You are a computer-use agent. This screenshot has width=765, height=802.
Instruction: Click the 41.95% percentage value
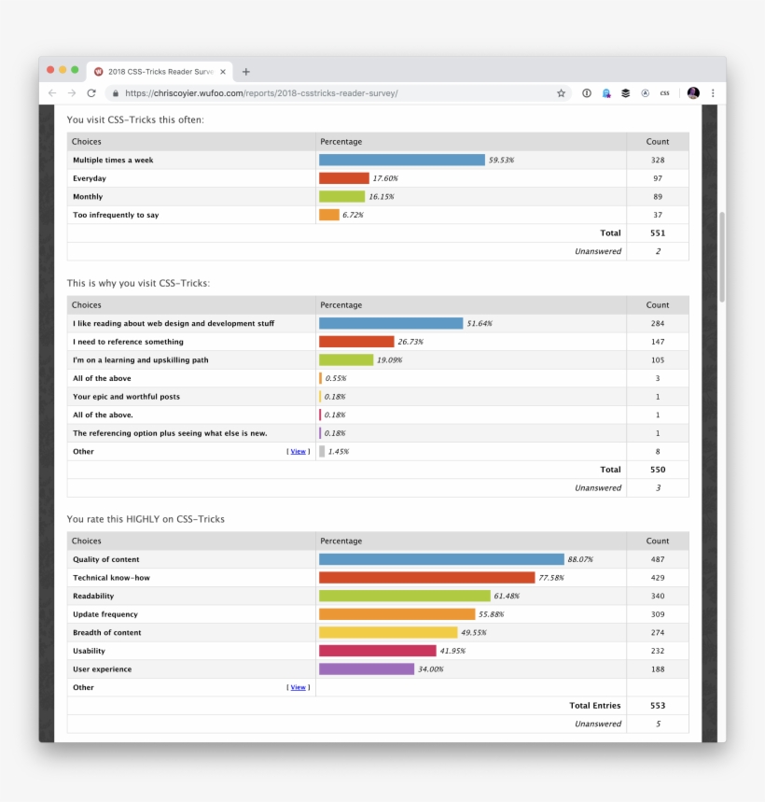pyautogui.click(x=452, y=651)
